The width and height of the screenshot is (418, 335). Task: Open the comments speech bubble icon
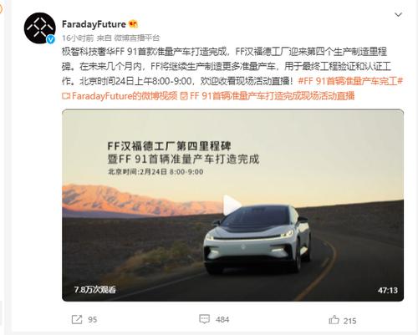click(204, 319)
